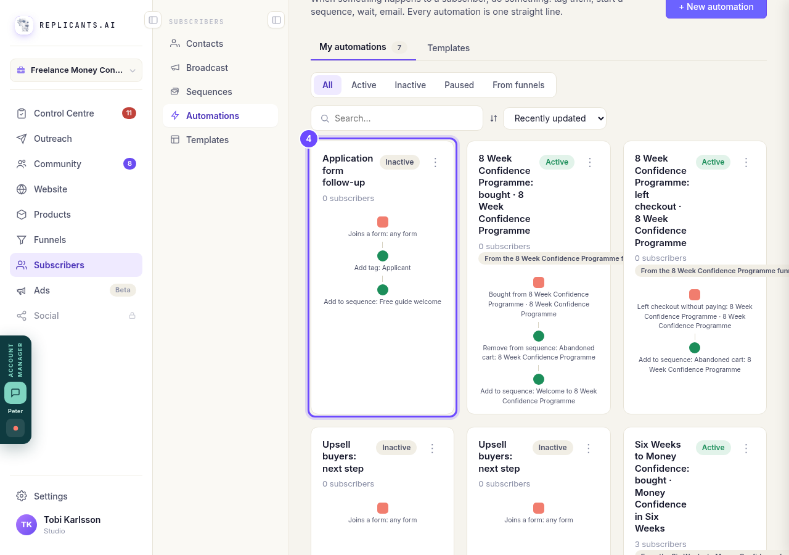Select the Paused filter pill

pyautogui.click(x=459, y=85)
